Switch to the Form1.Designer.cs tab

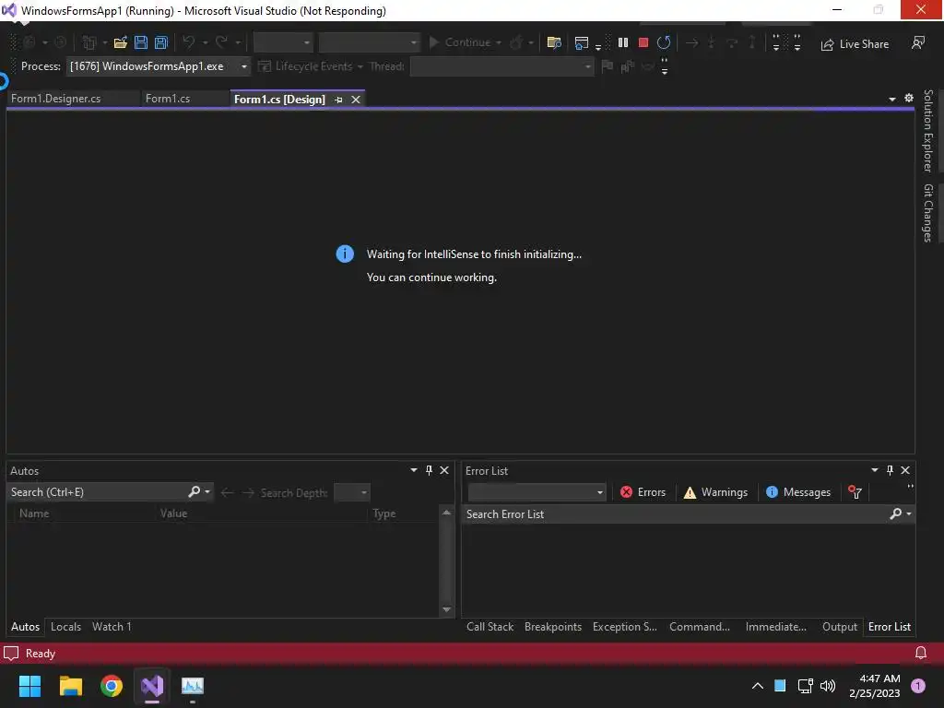coord(56,99)
